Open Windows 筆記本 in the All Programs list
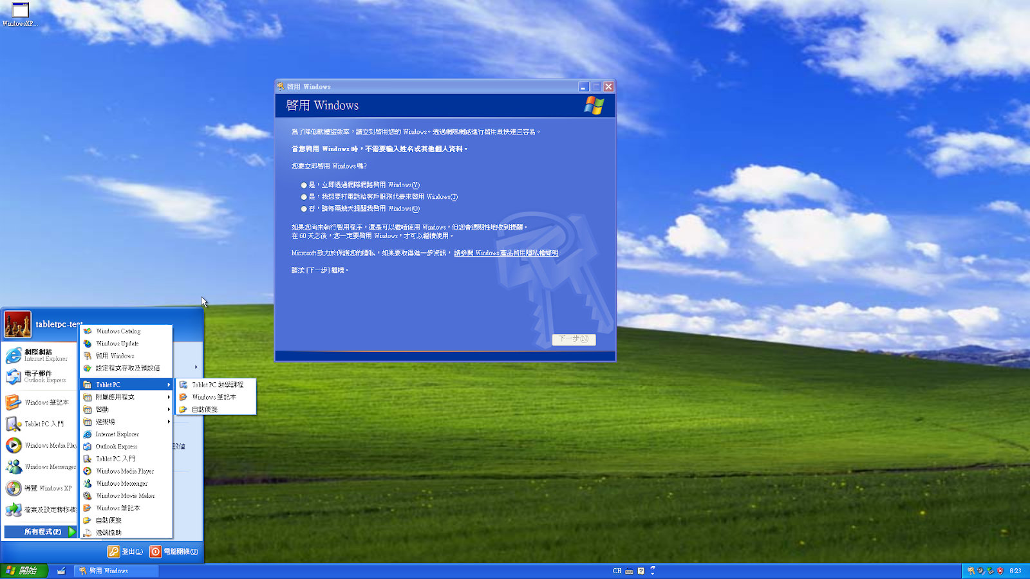The width and height of the screenshot is (1030, 579). pos(126,508)
